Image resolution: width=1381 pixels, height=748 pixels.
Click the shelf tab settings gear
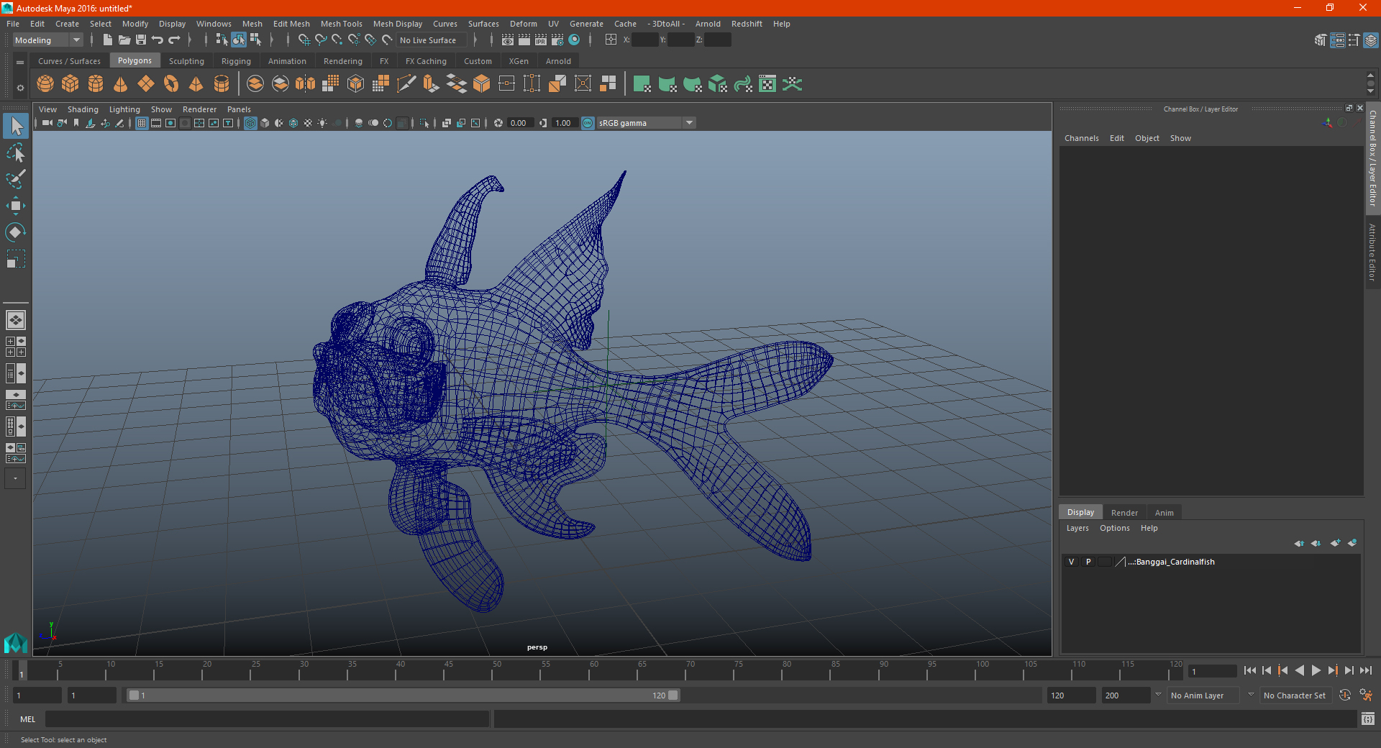point(20,88)
